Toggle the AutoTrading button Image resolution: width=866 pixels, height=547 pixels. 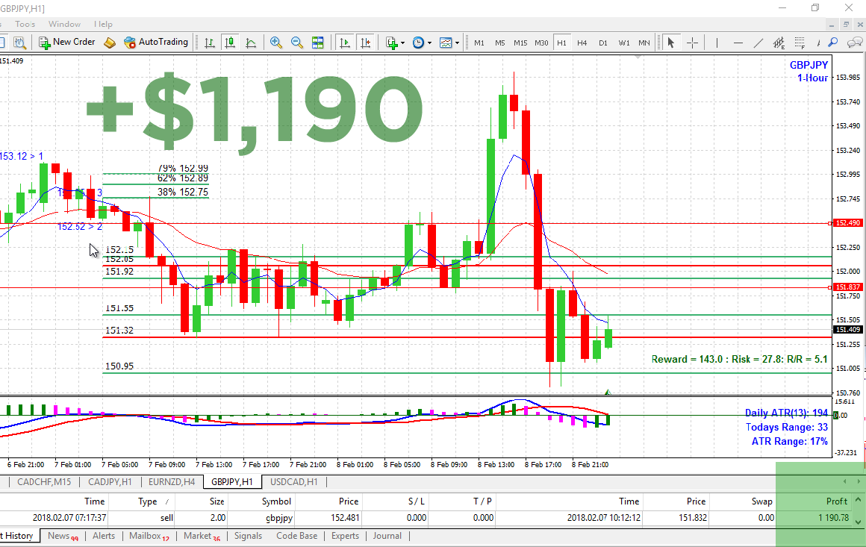coord(156,42)
